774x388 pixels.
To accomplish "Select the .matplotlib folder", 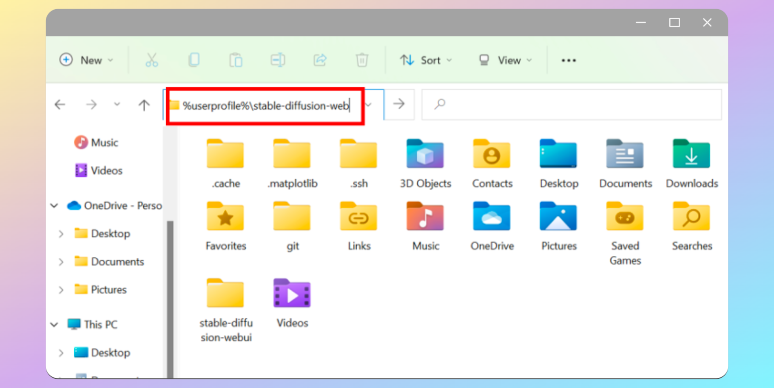I will click(292, 164).
